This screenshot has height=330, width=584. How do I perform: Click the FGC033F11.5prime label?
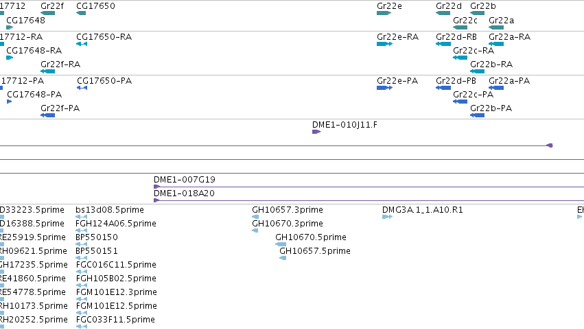click(x=115, y=320)
